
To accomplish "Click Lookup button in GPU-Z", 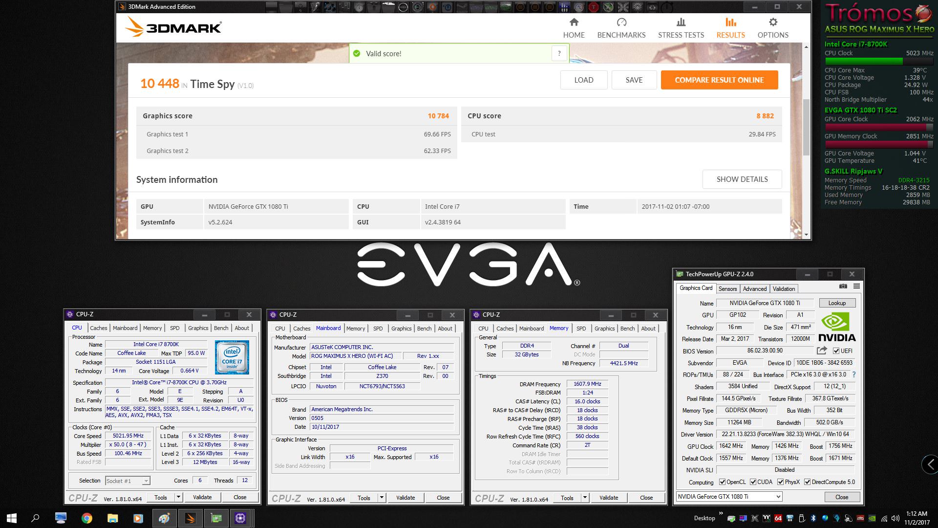I will 837,303.
